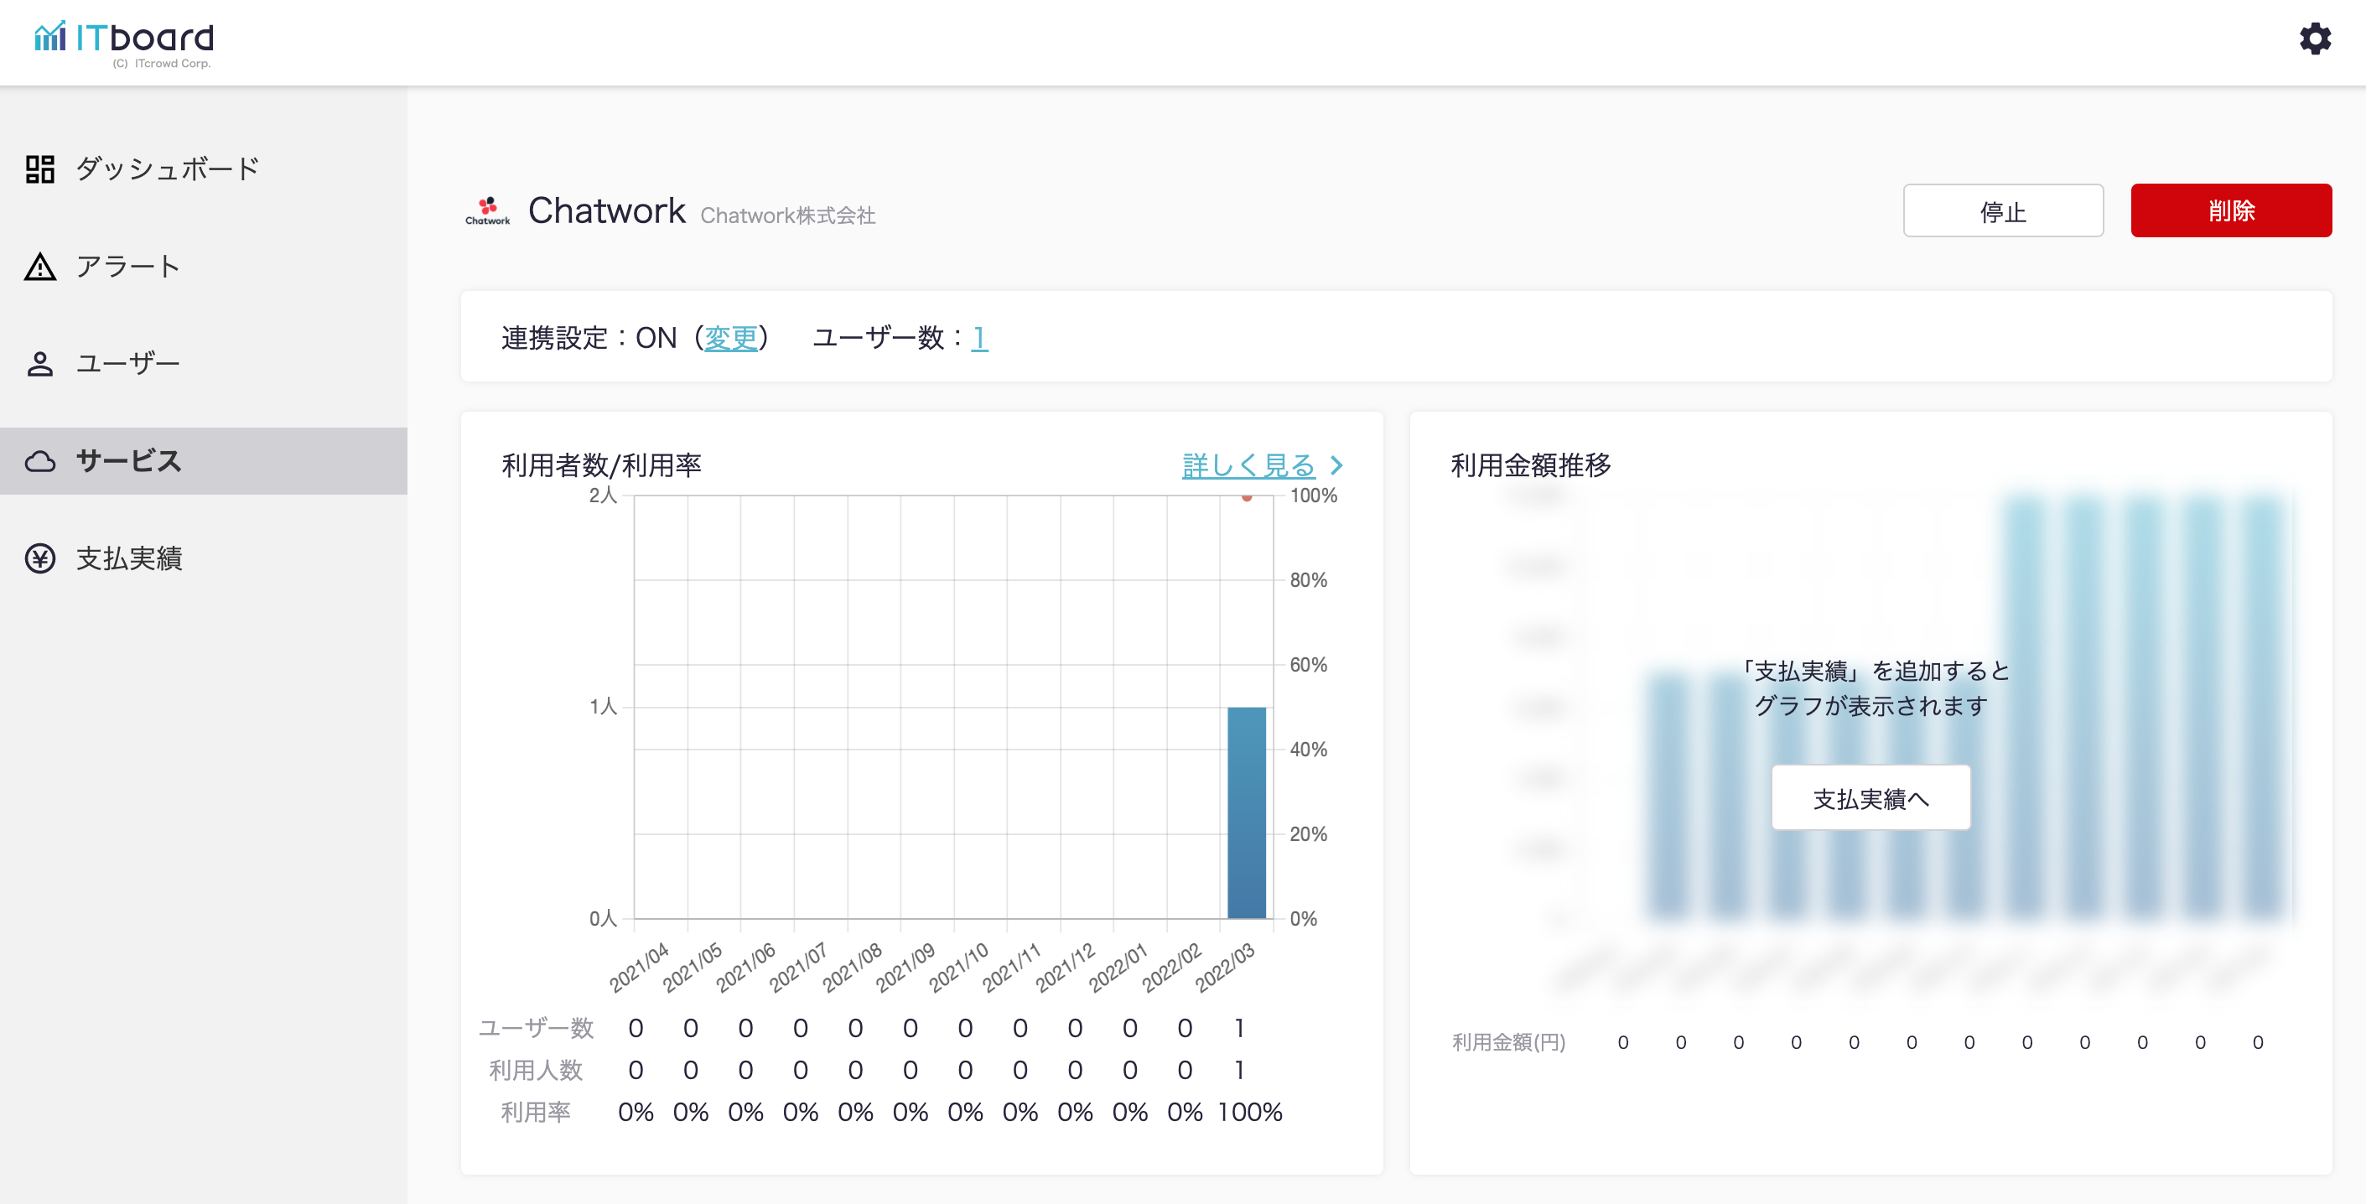Click the dashboard grid icon in the sidebar
This screenshot has height=1204, width=2366.
coord(39,169)
